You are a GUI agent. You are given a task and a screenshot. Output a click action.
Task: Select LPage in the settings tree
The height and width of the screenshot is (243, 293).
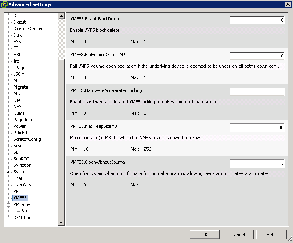19,68
